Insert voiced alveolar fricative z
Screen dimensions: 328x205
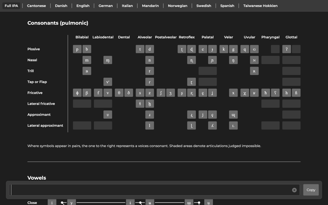pos(150,93)
